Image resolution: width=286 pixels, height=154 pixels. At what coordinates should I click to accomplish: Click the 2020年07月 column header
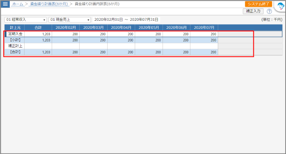(204, 28)
